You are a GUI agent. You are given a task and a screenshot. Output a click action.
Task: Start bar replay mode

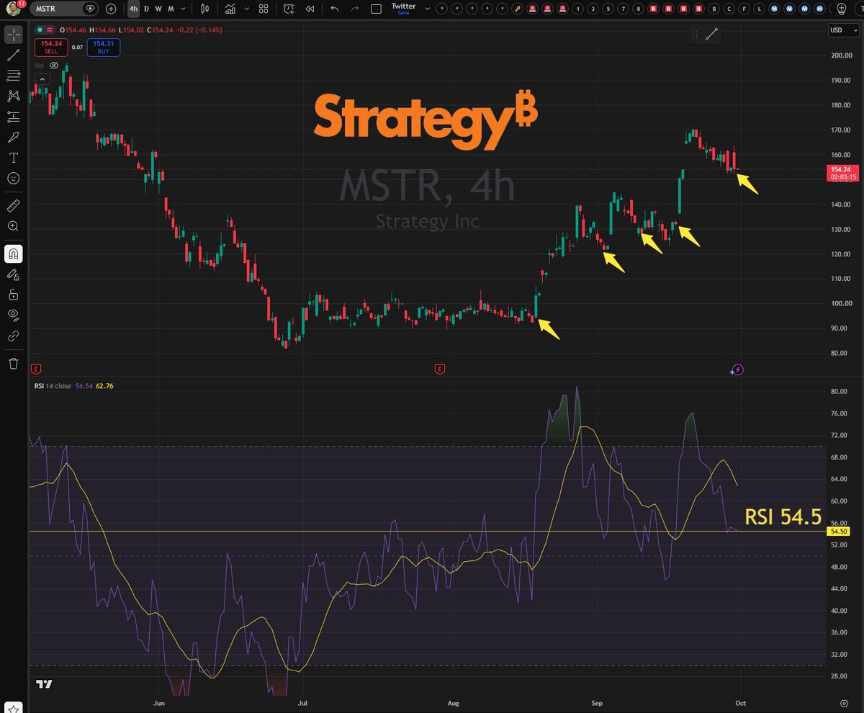[310, 9]
